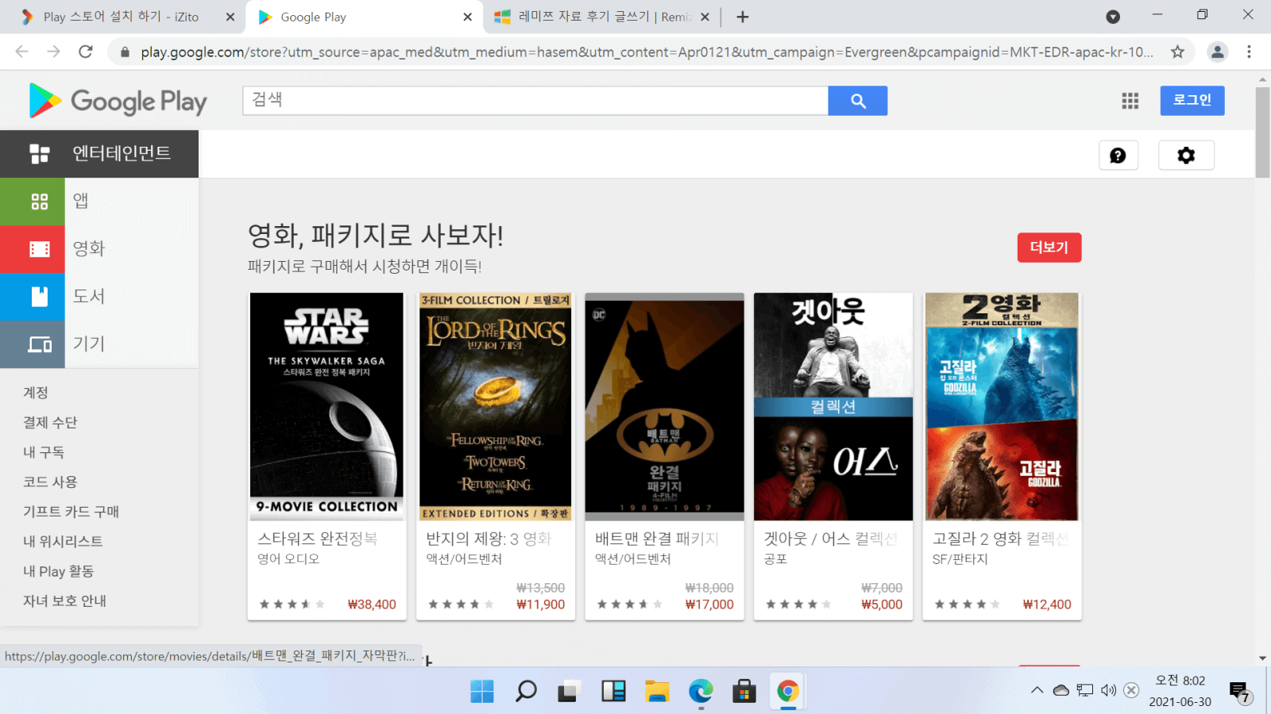This screenshot has width=1271, height=714.
Task: Click the Chrome icon on taskbar
Action: point(788,691)
